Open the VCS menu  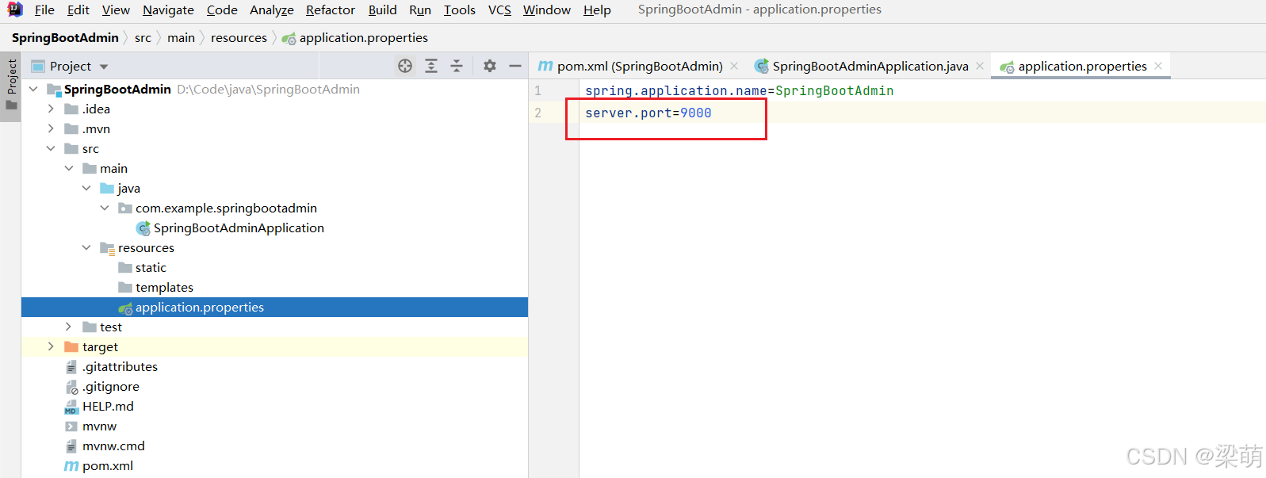499,10
